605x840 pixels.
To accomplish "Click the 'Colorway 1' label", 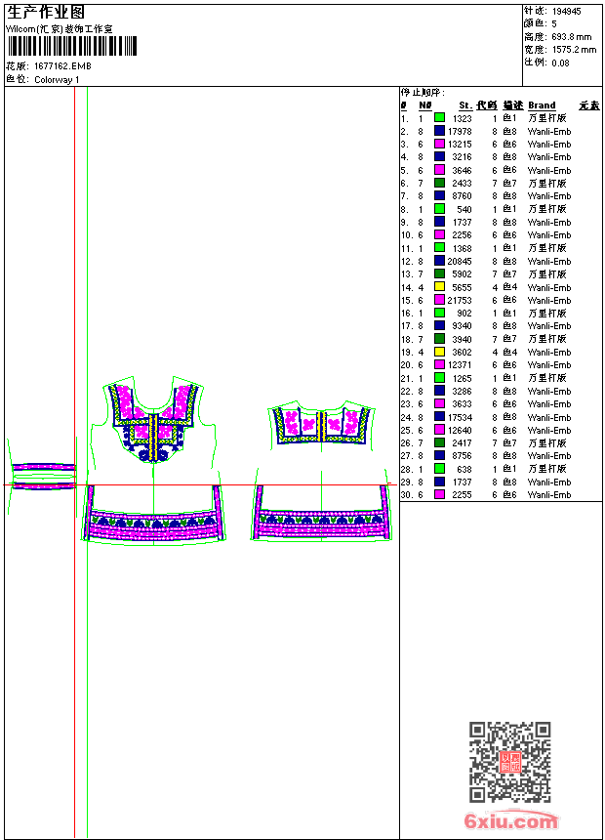I will pos(57,80).
